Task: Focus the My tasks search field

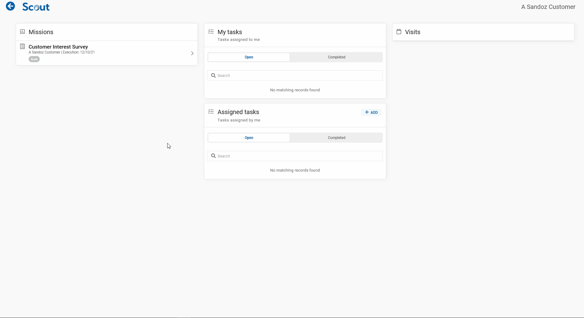Action: [299, 76]
